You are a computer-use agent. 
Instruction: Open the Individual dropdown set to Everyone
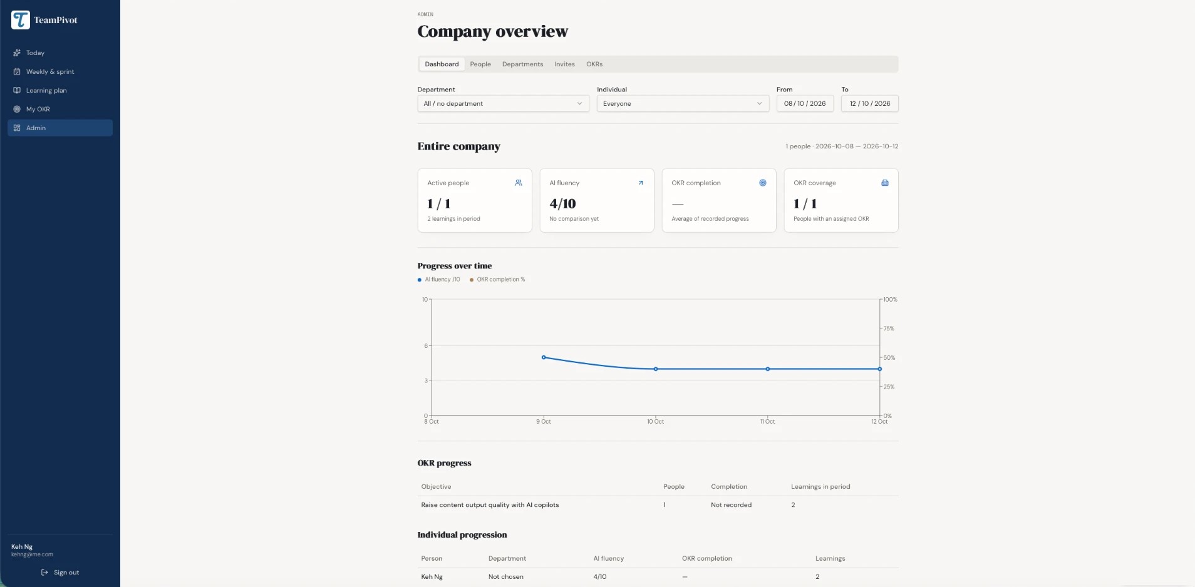[683, 103]
